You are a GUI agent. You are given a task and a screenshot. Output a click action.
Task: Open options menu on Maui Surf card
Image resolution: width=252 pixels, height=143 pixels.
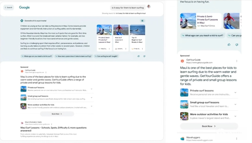coord(109,49)
